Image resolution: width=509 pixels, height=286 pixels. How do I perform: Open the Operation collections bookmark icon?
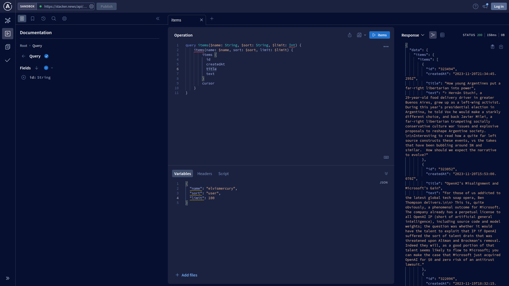click(x=33, y=19)
